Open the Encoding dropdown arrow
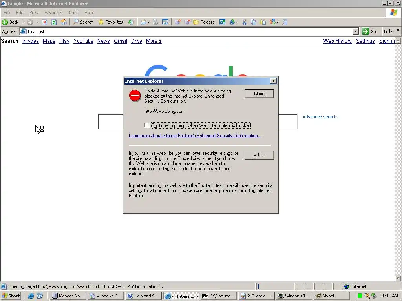 (x=278, y=22)
